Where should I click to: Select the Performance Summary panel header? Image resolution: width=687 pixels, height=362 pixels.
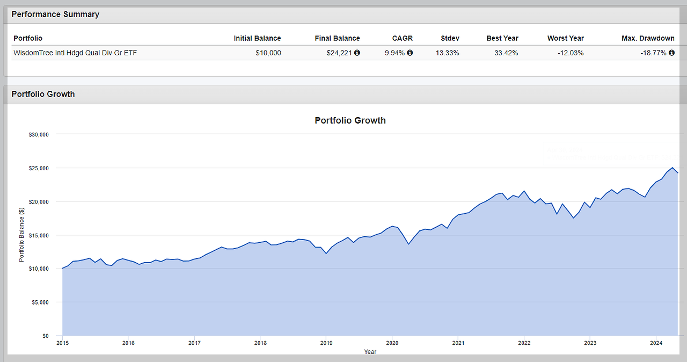pyautogui.click(x=343, y=15)
